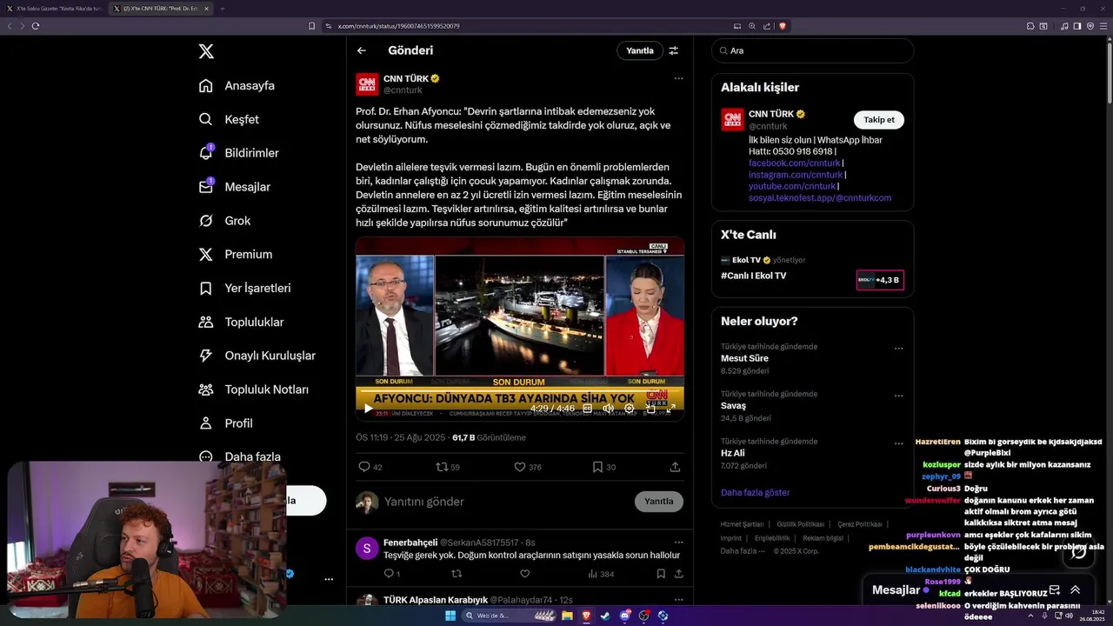Expand the Daha fazla sidebar menu
This screenshot has width=1113, height=626.
pos(239,456)
